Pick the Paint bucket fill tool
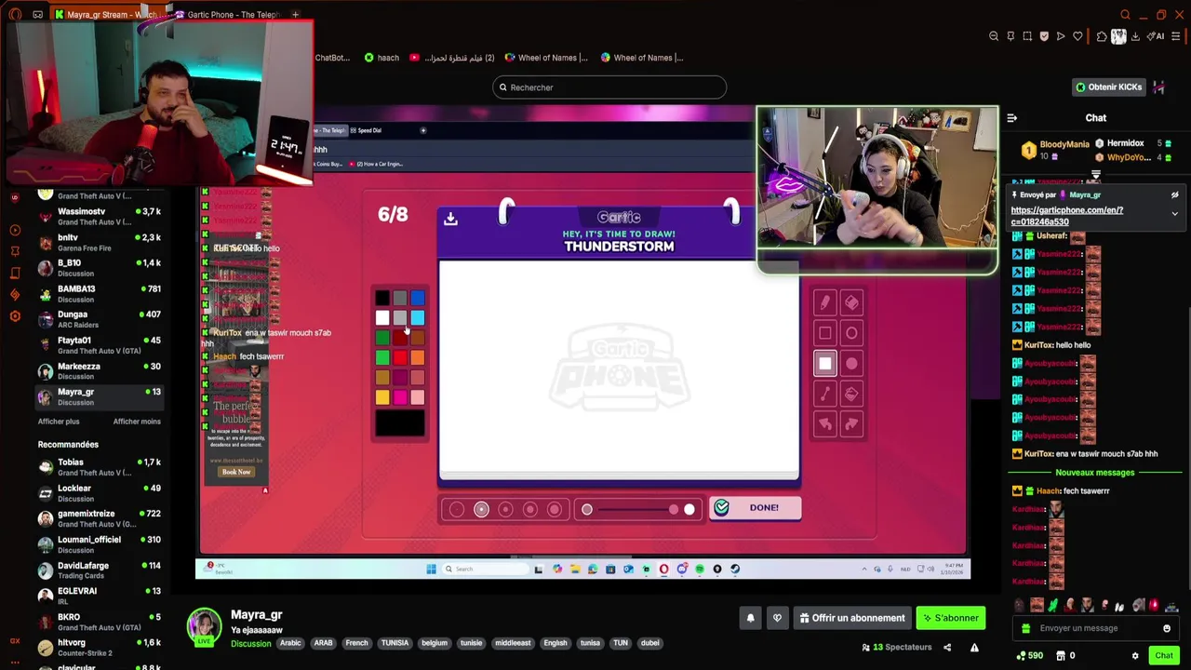This screenshot has height=670, width=1191. pyautogui.click(x=851, y=394)
